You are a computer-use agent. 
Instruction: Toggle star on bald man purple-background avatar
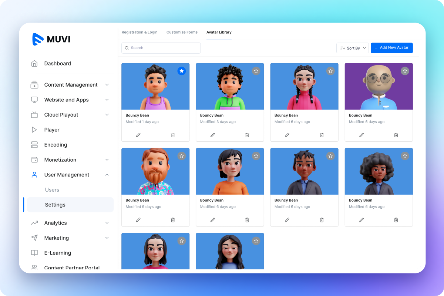405,71
